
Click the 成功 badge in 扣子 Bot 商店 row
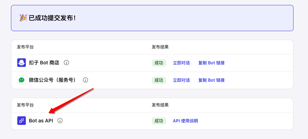[159, 63]
